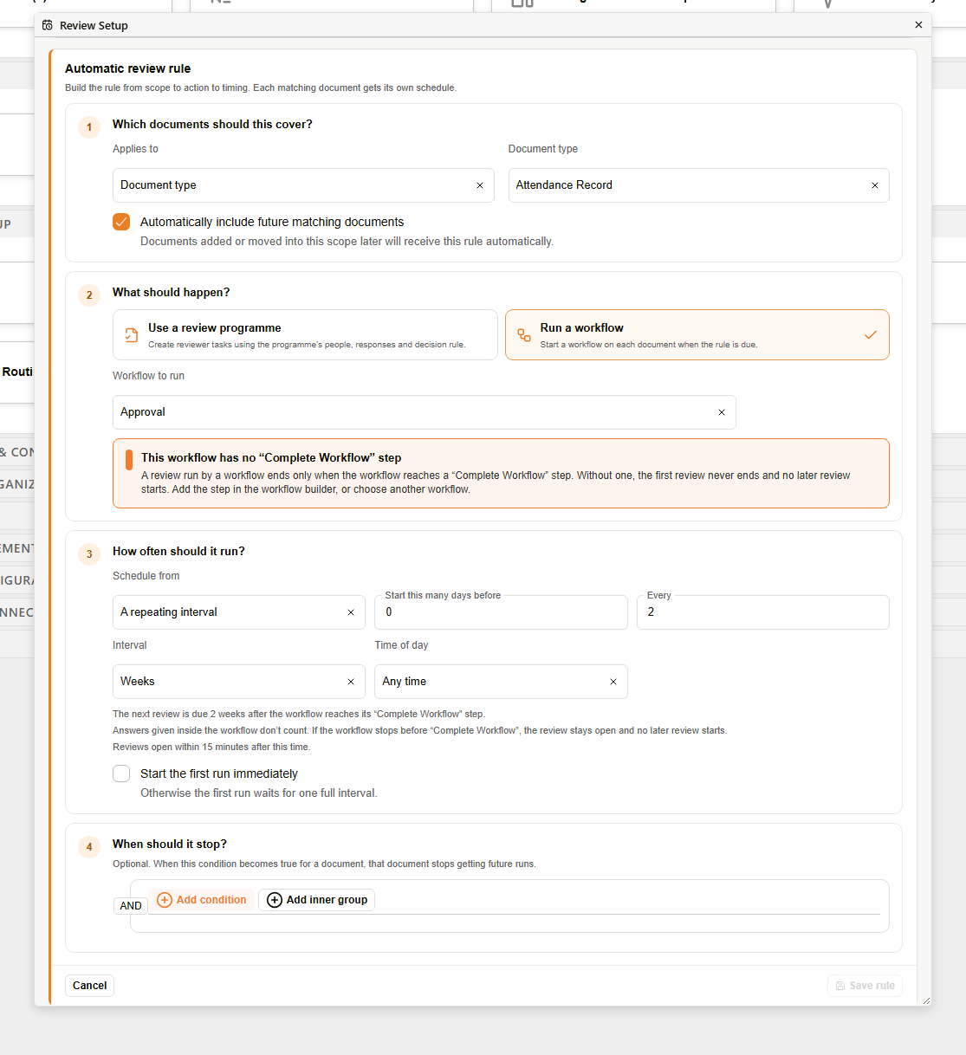
Task: Click Add condition button
Action: 202,900
